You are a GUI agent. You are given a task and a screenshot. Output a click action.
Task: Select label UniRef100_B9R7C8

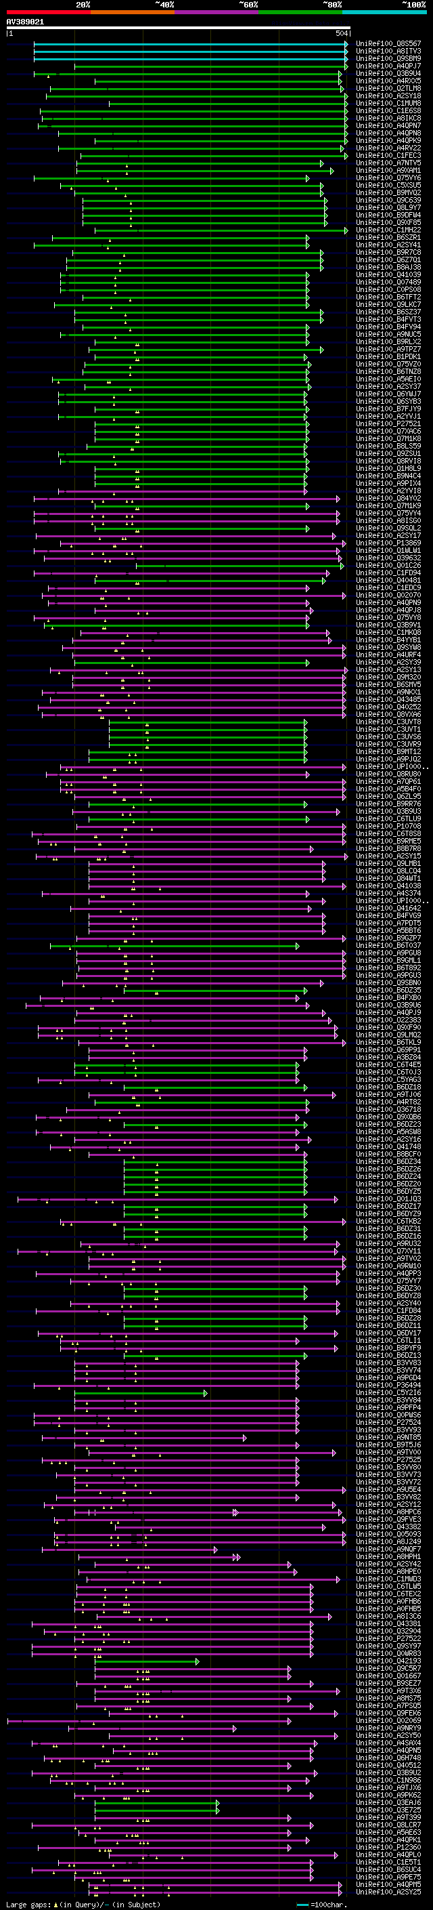click(388, 252)
